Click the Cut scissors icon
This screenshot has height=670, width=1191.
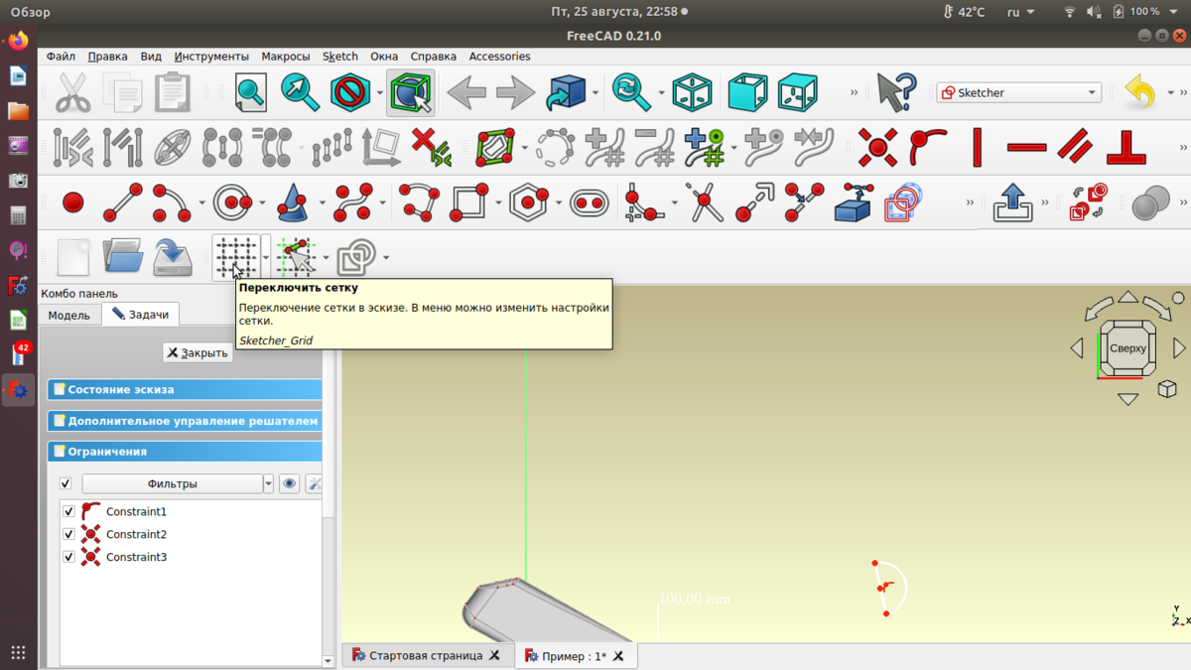pyautogui.click(x=72, y=93)
